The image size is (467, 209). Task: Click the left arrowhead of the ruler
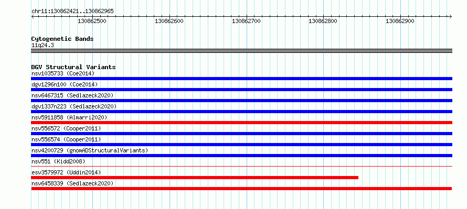pos(33,17)
